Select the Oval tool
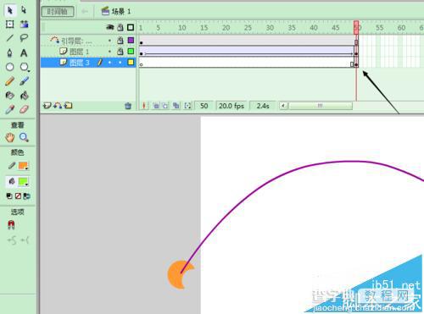Viewport: 424px width, 314px height. (x=10, y=67)
